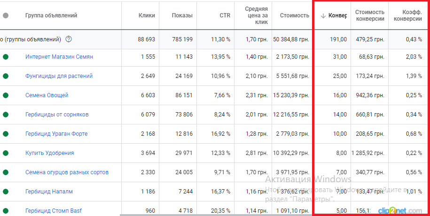Select conversion rate 2,03 %
Screen dimensions: 430x216
click(x=414, y=57)
